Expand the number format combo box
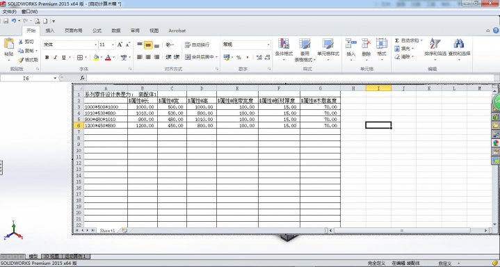Image resolution: width=500 pixels, height=267 pixels. coord(268,44)
